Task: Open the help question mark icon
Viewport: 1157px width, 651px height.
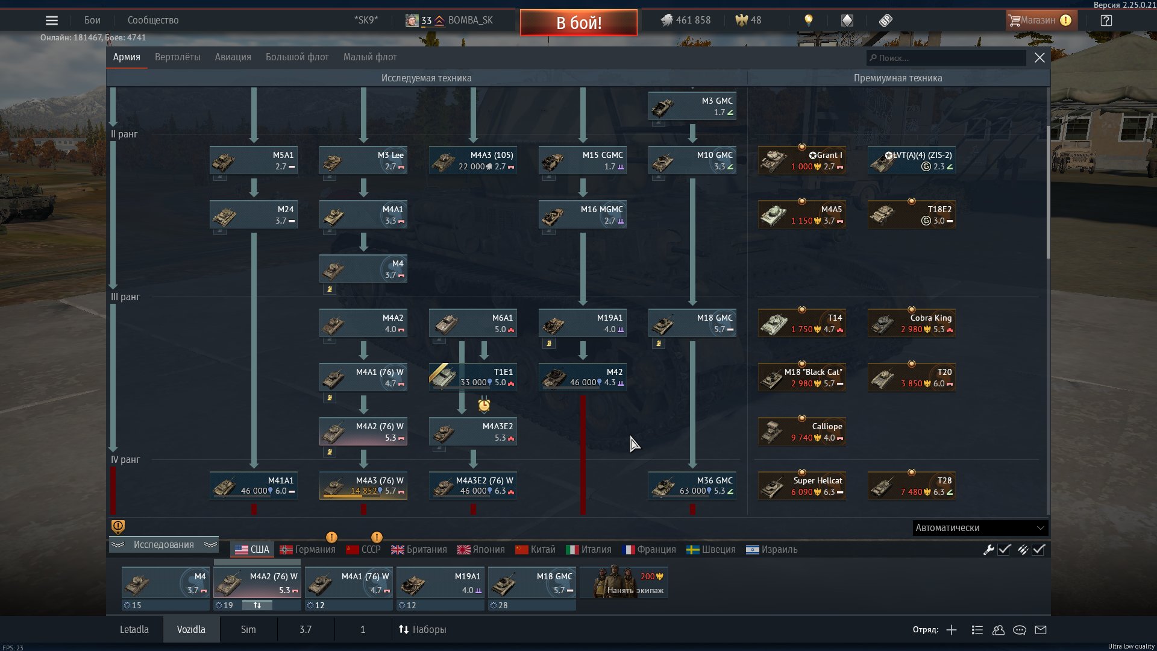Action: (1106, 20)
